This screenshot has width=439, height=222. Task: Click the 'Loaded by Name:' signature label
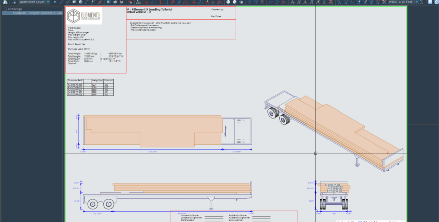(190, 215)
